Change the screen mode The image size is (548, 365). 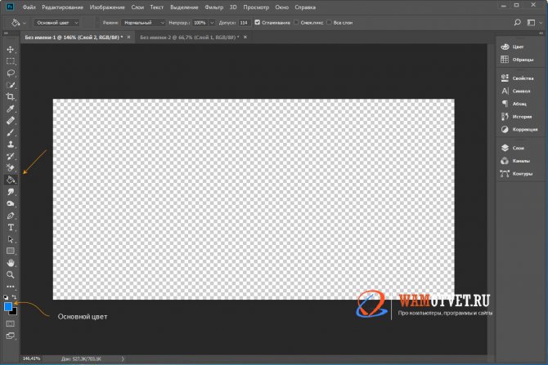(11, 336)
